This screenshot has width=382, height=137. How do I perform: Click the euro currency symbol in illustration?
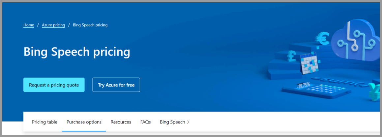[322, 39]
